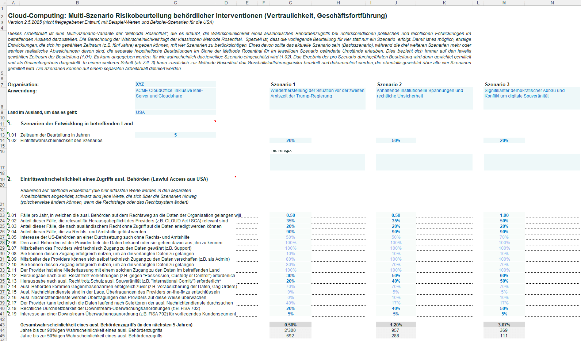Click the 3.07% total cell for Szenario 3
The height and width of the screenshot is (341, 581).
pos(504,325)
